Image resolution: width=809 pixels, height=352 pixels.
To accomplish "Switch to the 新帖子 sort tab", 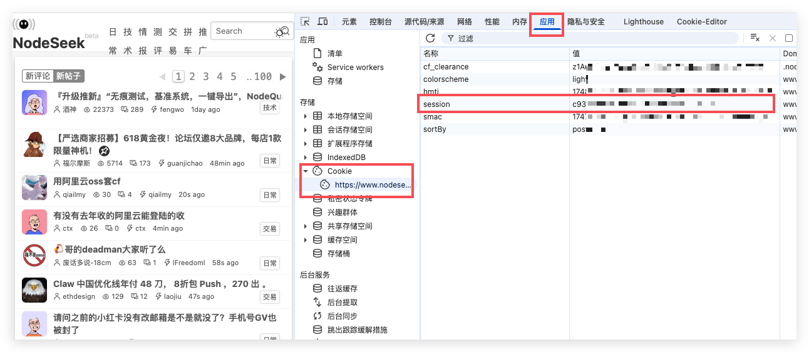I will tap(68, 76).
